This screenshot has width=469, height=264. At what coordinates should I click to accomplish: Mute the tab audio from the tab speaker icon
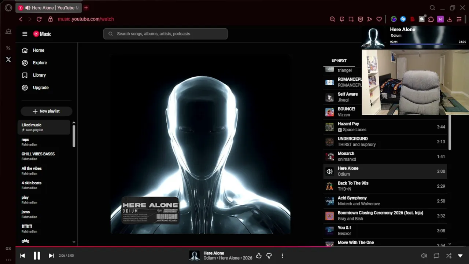(x=28, y=8)
